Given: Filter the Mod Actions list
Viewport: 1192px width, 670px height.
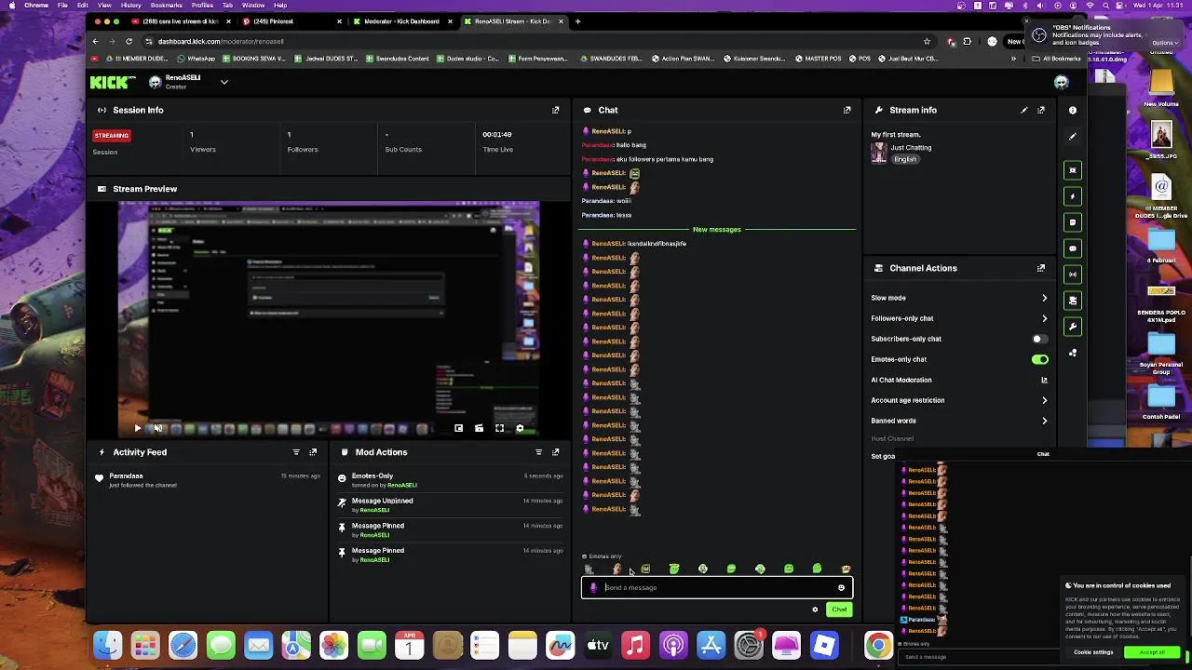Looking at the screenshot, I should point(538,452).
